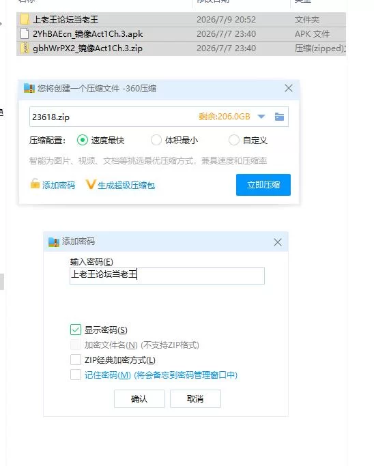
Task: Click the 360压缩 logo in the create dialog title
Action: click(29, 88)
